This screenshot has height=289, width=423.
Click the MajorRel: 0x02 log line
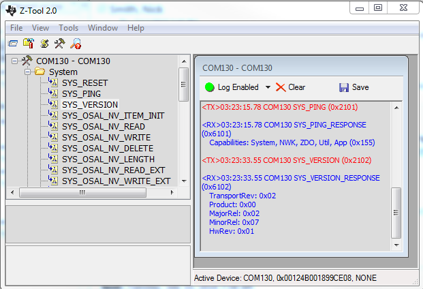pyautogui.click(x=234, y=213)
